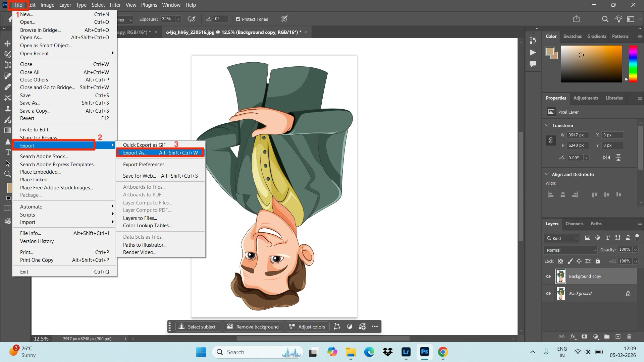This screenshot has height=362, width=644.
Task: Click the Delete layer trash icon
Action: [x=630, y=337]
